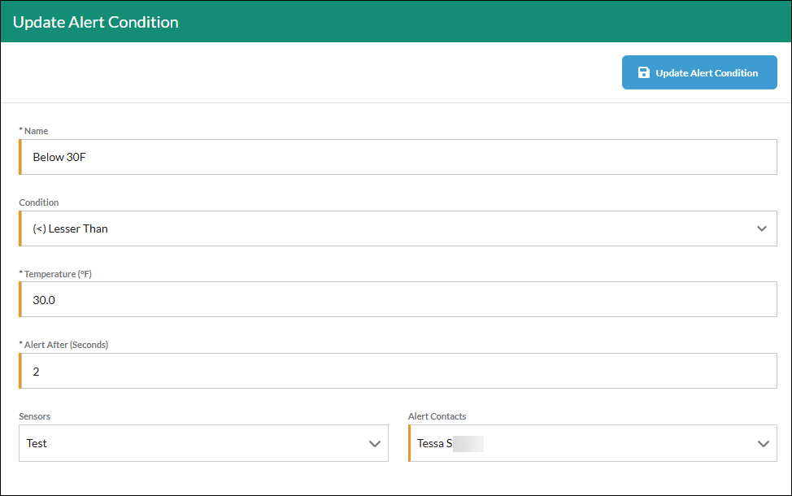
Task: Open the Alert Contacts dropdown
Action: click(593, 443)
